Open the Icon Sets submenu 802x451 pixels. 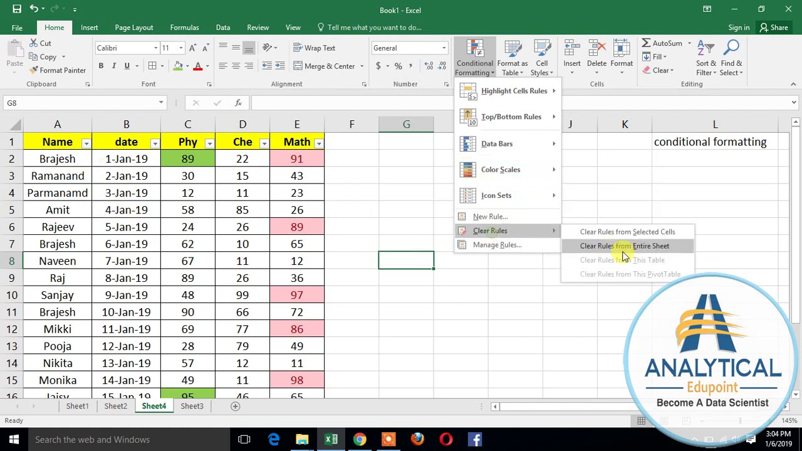click(508, 195)
